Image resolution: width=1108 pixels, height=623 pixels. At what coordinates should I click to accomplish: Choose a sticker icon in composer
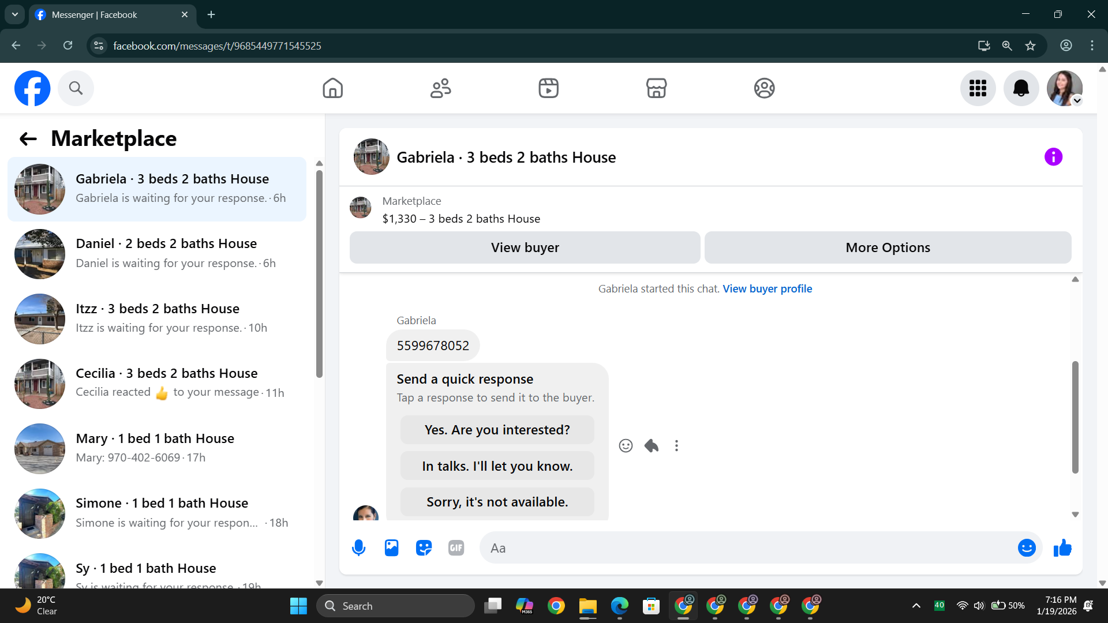(424, 548)
